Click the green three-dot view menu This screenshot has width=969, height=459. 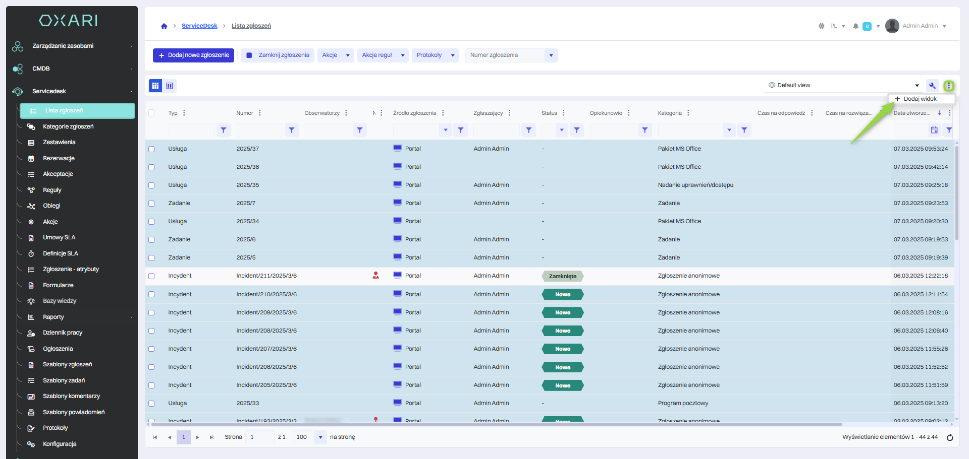949,86
